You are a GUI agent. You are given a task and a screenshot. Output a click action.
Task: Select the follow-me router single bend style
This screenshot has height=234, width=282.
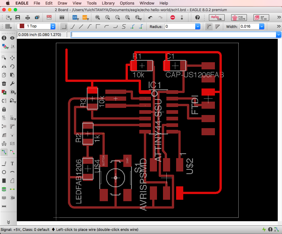point(132,27)
